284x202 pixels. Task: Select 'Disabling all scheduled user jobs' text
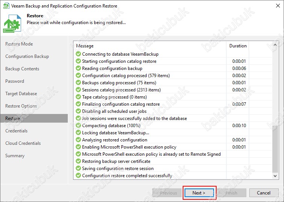click(x=114, y=111)
